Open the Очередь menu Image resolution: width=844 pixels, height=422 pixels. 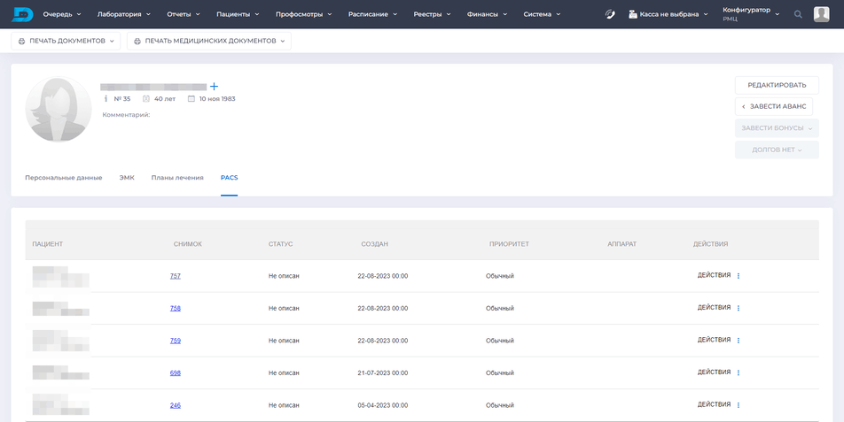click(62, 14)
